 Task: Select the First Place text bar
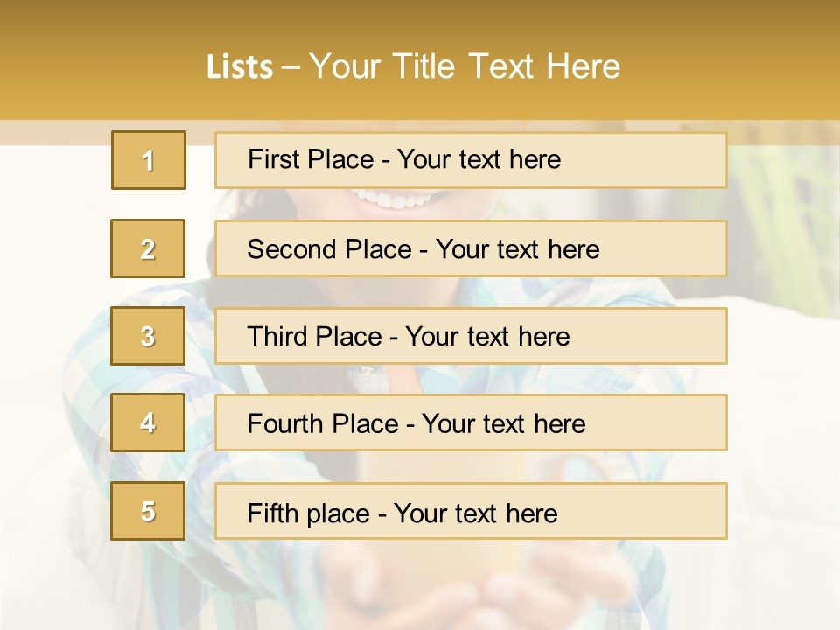[x=471, y=160]
